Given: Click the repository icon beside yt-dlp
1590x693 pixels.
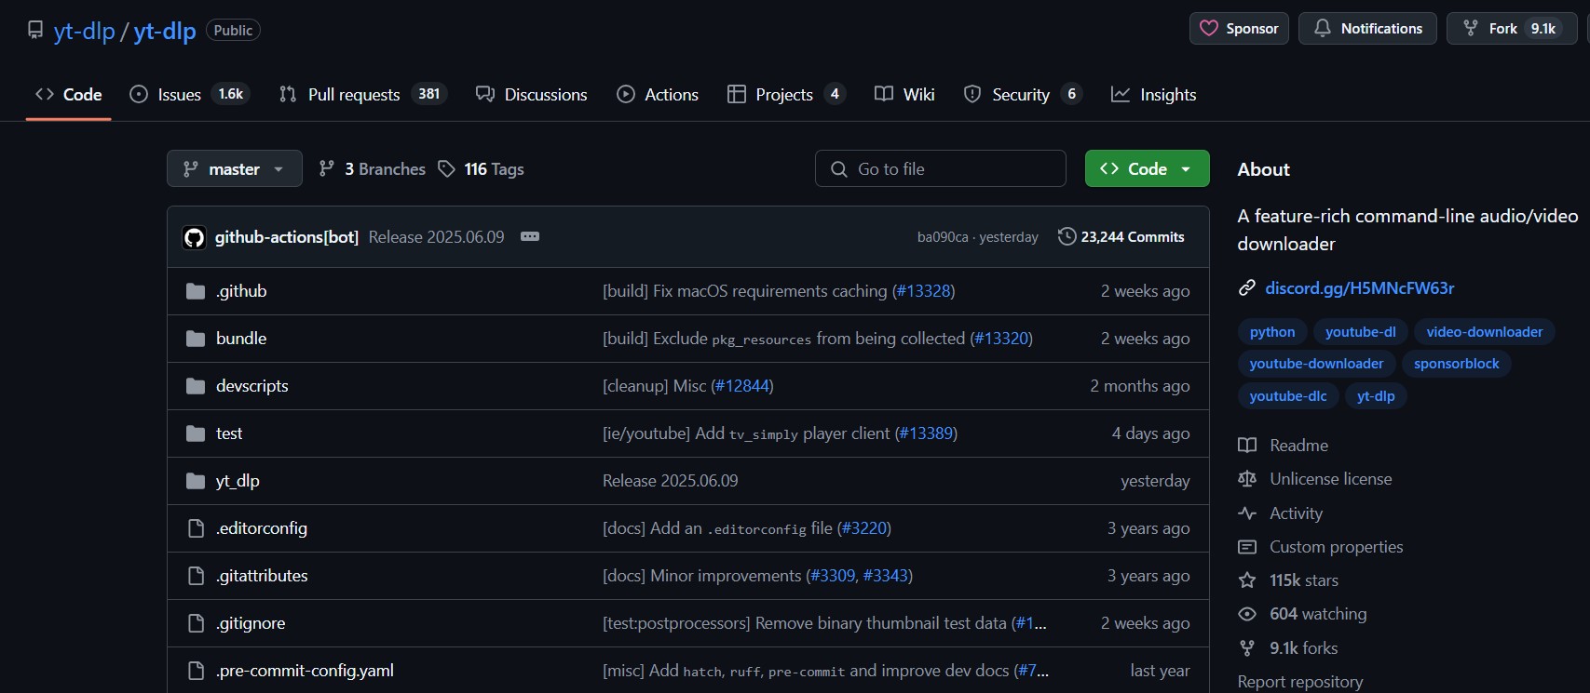Looking at the screenshot, I should pos(35,30).
